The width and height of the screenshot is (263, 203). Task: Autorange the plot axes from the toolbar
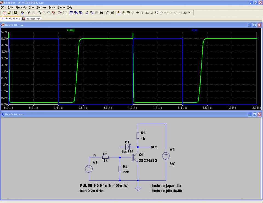60,13
